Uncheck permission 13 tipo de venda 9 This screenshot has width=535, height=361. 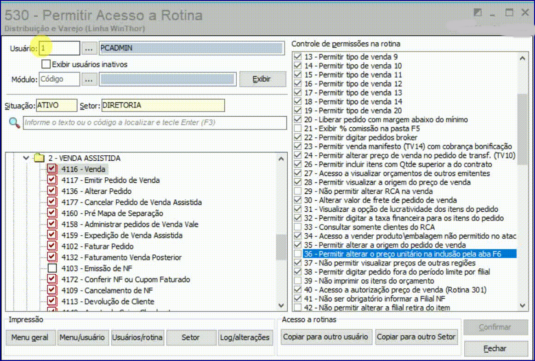point(298,56)
